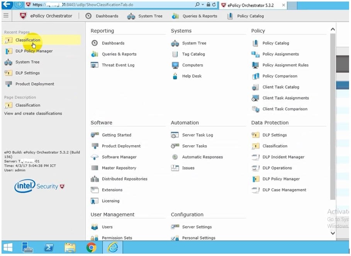Screen dimensions: 351x256
Task: Click the Threat Event Log icon
Action: point(95,65)
